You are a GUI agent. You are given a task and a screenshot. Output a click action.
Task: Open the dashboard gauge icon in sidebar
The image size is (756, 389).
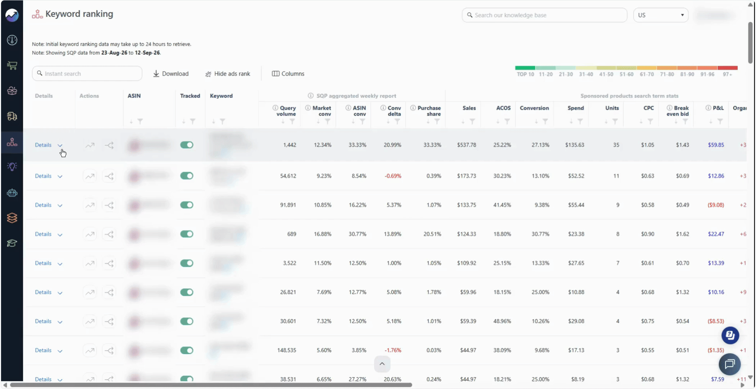[12, 40]
